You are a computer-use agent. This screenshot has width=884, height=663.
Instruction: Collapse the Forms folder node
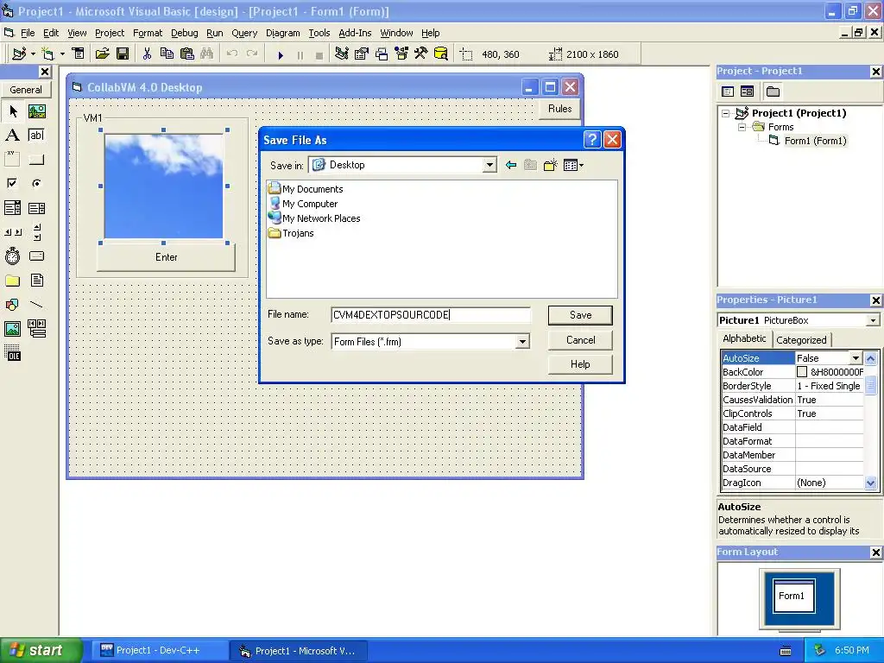click(742, 128)
